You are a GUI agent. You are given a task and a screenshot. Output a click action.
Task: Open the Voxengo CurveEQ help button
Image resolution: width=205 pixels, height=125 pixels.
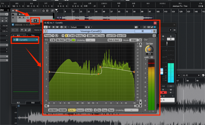coord(45,31)
